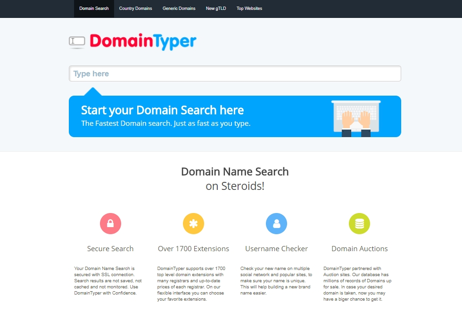This screenshot has width=462, height=311.
Task: Click the blue user Username Checker icon
Action: coord(276,223)
